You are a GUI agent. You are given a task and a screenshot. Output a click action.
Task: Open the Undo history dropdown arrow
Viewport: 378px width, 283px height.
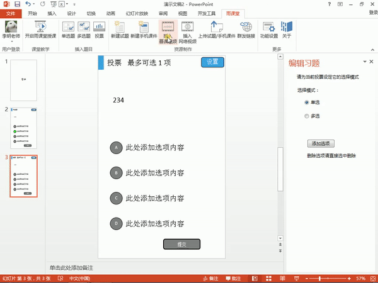click(x=34, y=4)
